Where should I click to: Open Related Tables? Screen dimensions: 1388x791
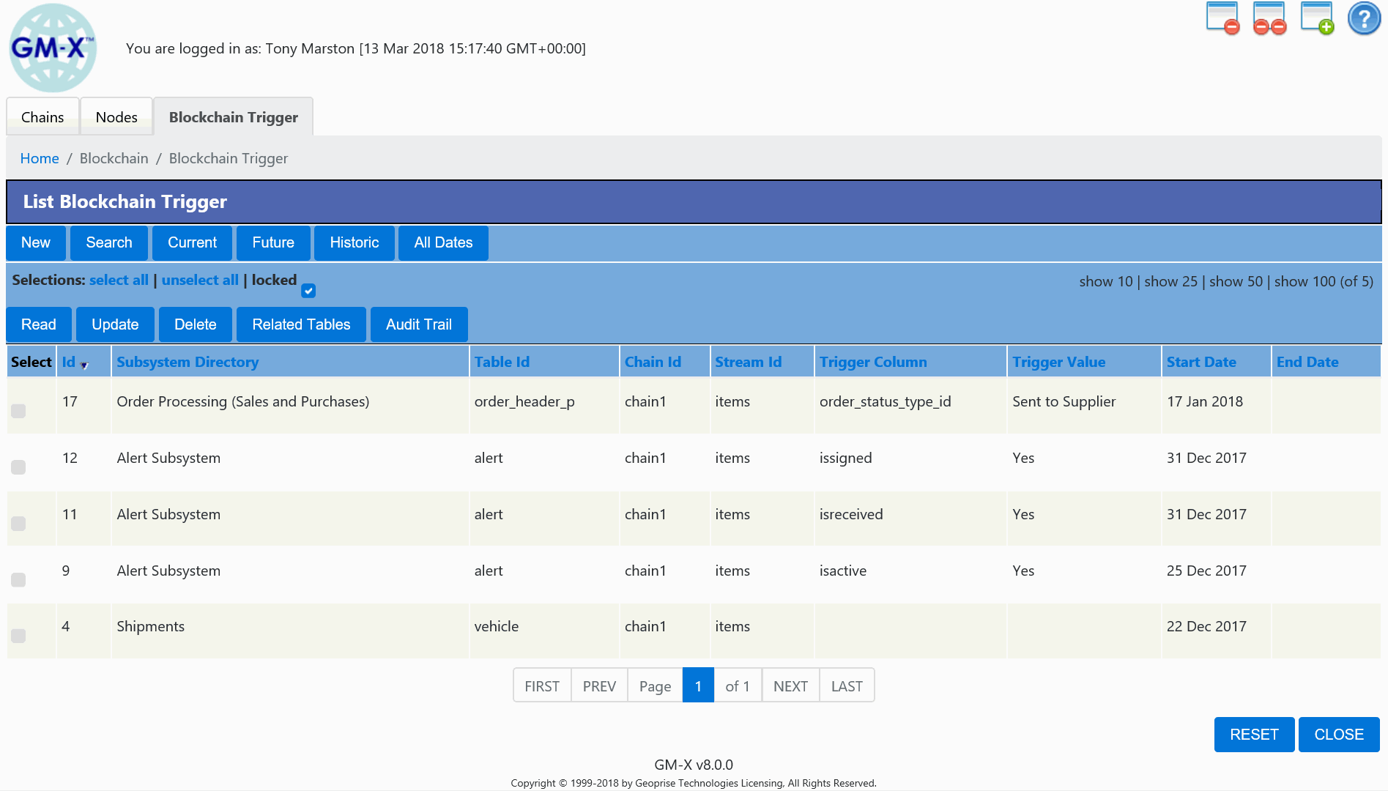[x=301, y=324]
